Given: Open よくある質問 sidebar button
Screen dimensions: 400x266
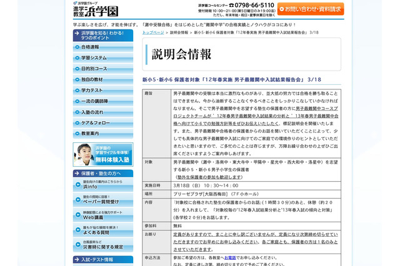Looking at the screenshot, I should pos(102,230).
